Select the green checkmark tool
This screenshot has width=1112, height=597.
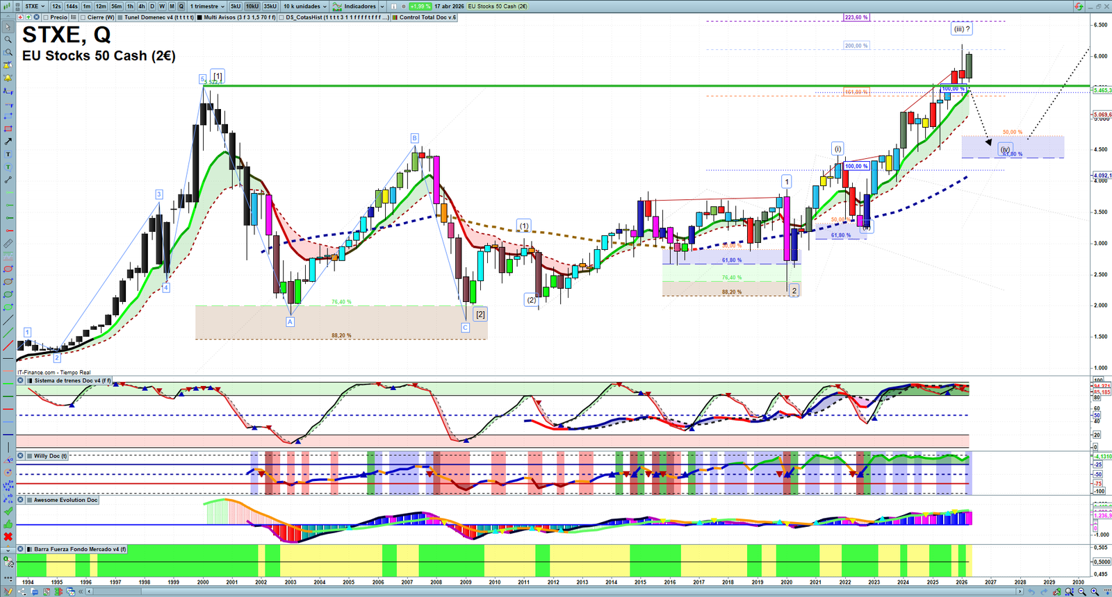click(8, 512)
